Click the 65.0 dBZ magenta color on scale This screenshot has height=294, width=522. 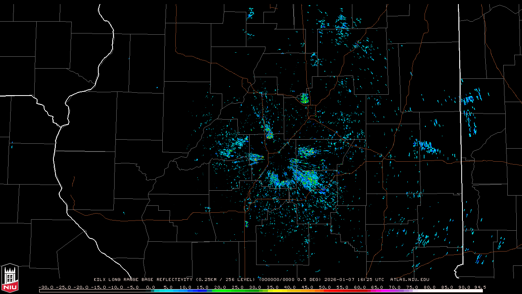coord(377,291)
